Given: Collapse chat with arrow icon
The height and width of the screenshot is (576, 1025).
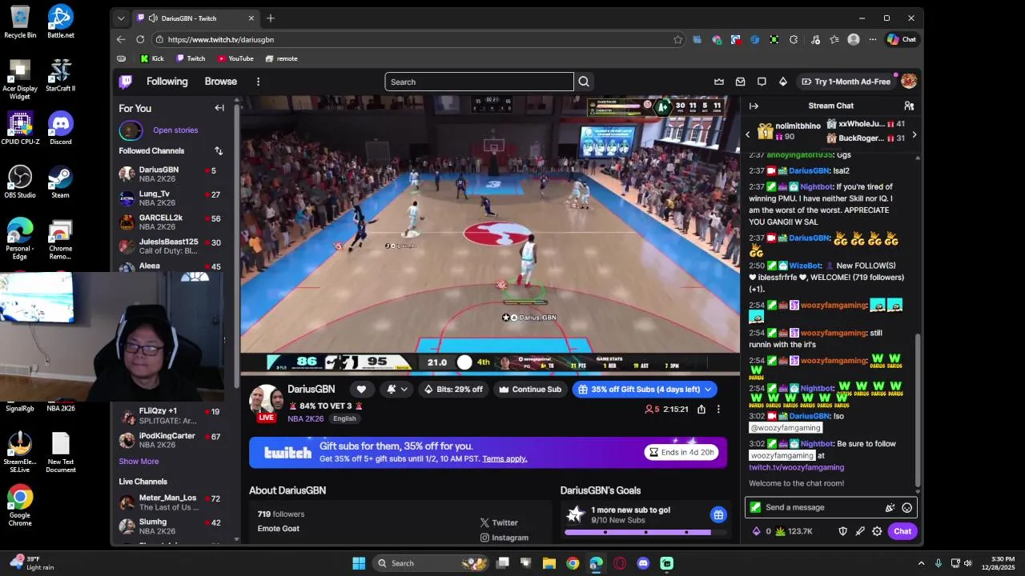Looking at the screenshot, I should pos(754,106).
